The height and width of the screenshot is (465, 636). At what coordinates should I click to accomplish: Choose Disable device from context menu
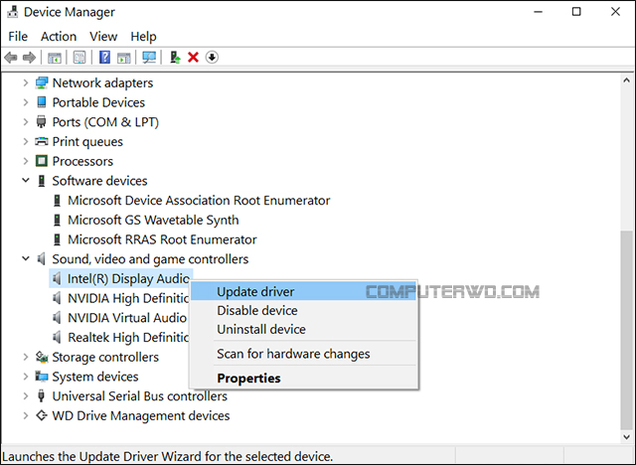click(x=303, y=311)
